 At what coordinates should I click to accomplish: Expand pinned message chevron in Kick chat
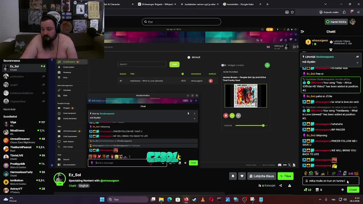[x=357, y=62]
